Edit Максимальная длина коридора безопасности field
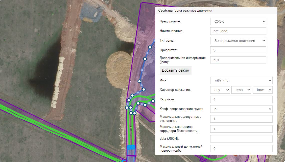 coord(241,129)
